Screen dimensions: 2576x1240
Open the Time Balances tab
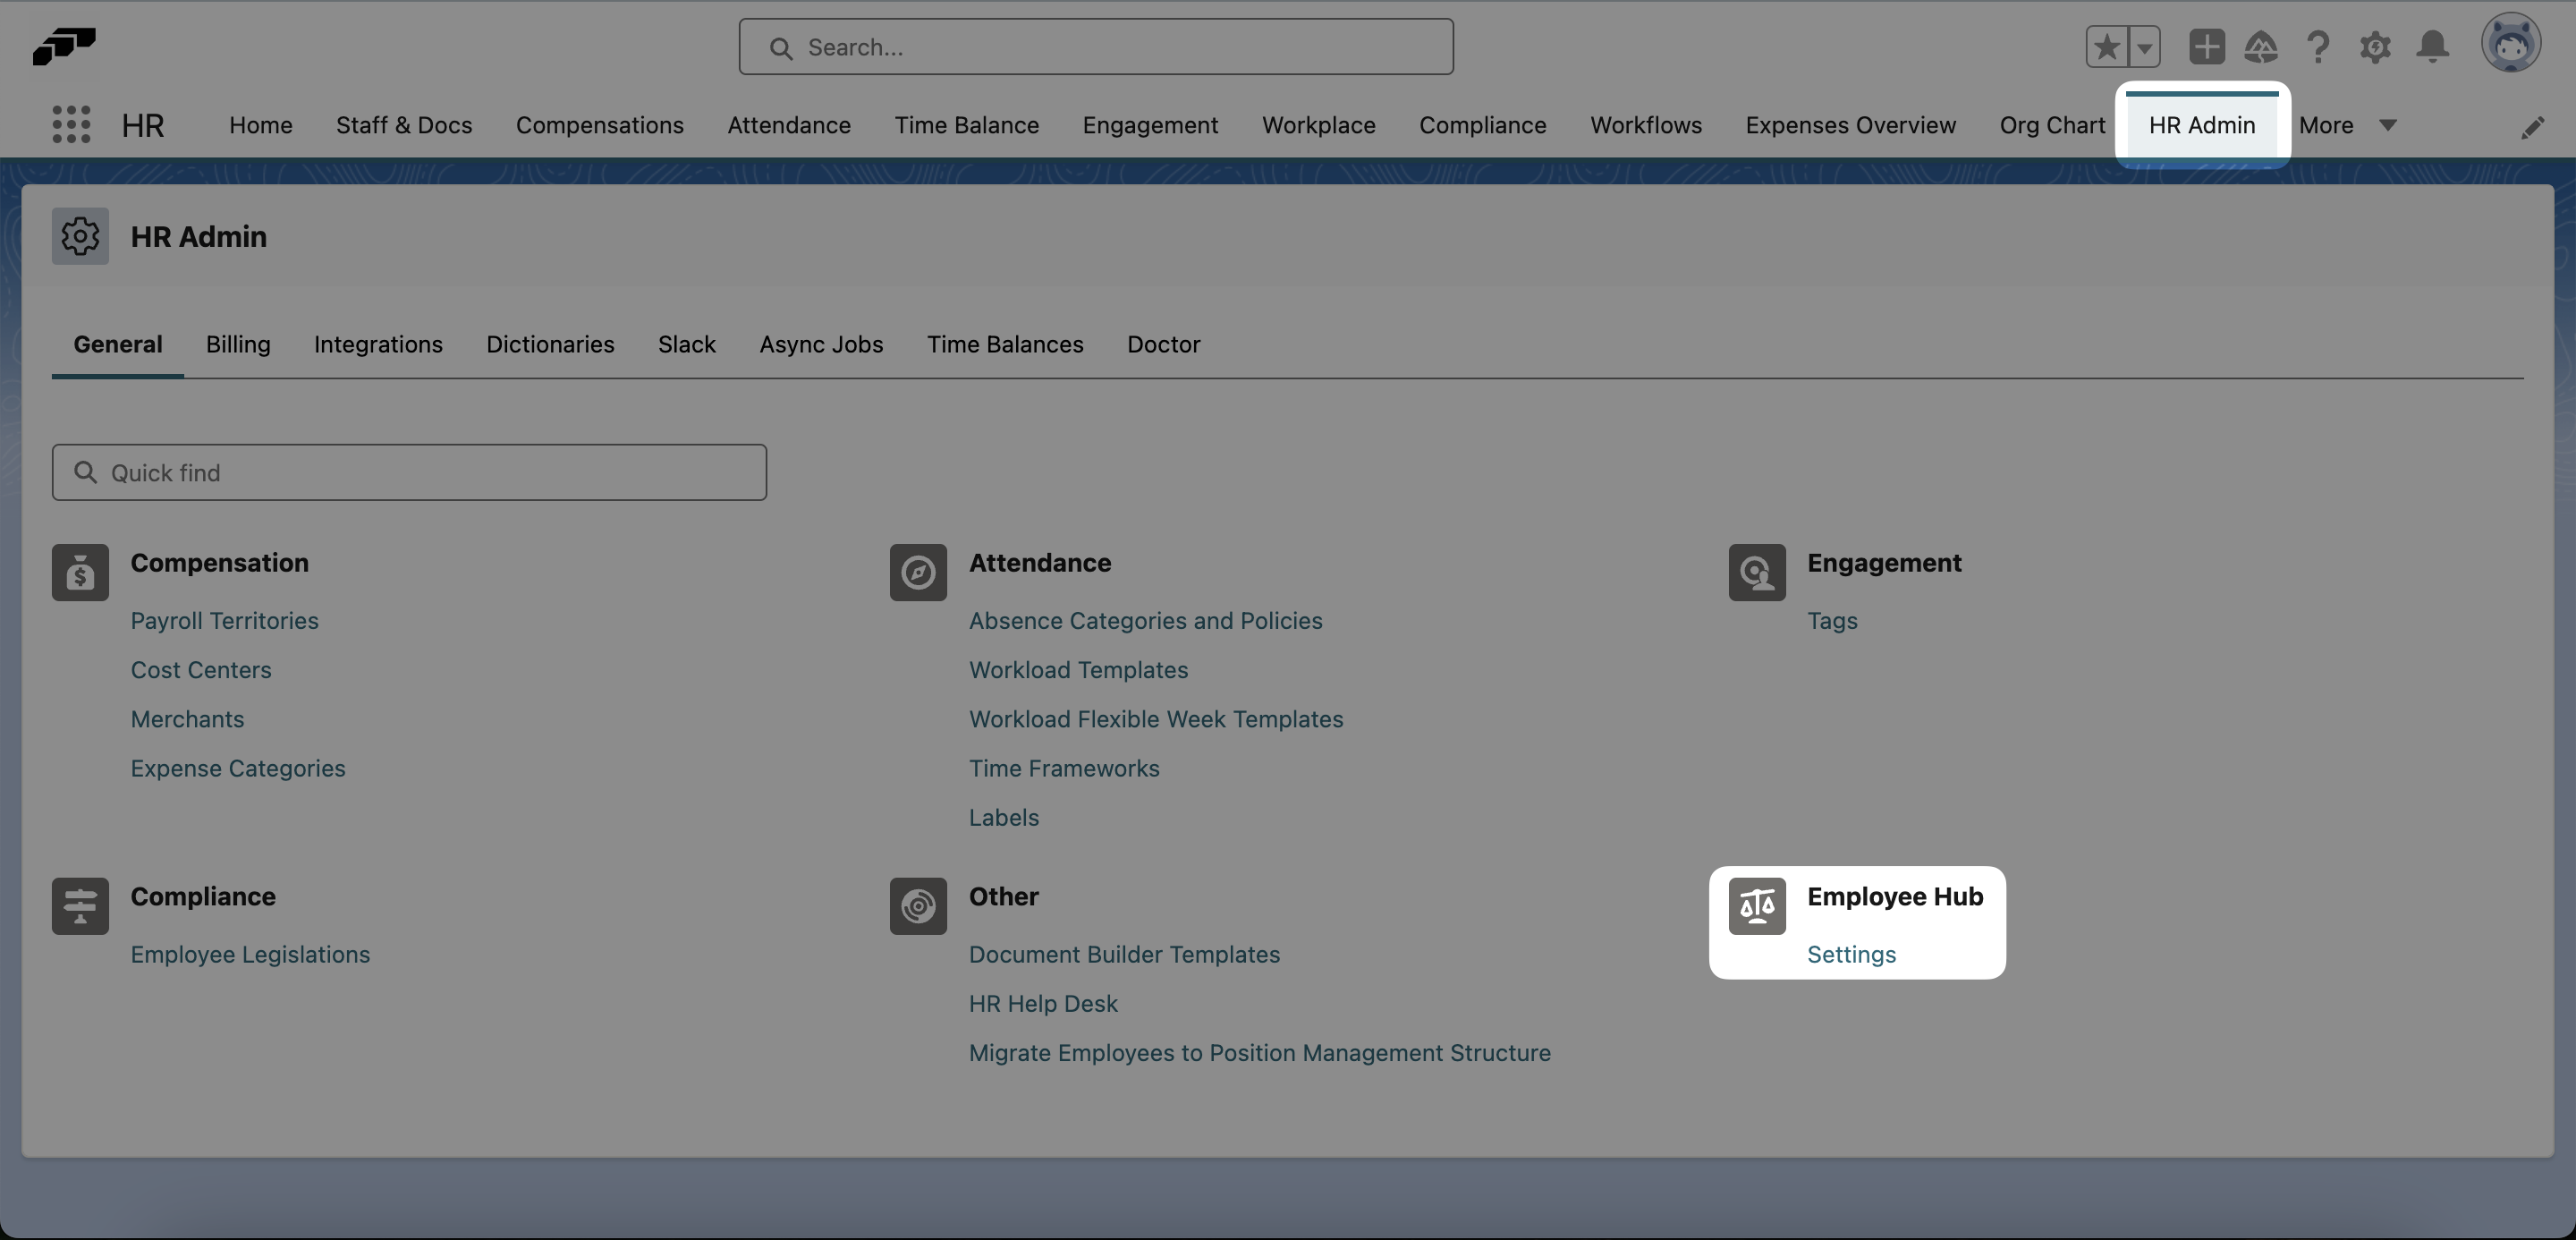click(1005, 344)
